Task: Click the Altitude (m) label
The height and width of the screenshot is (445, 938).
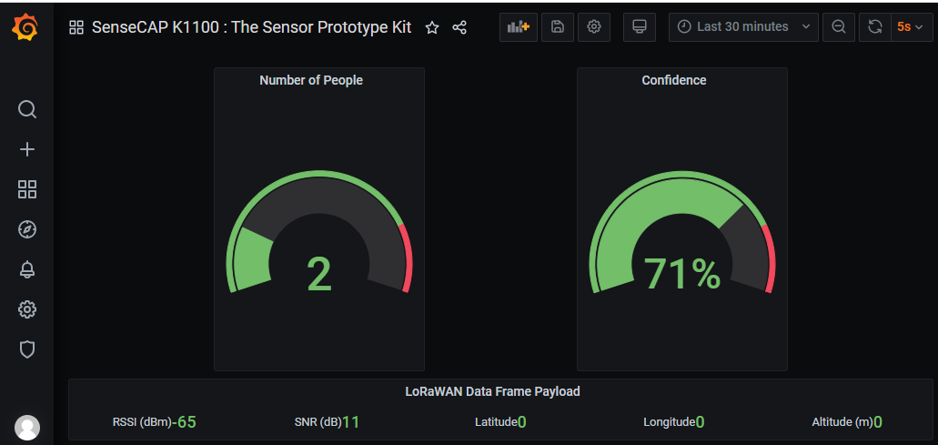Action: 842,422
